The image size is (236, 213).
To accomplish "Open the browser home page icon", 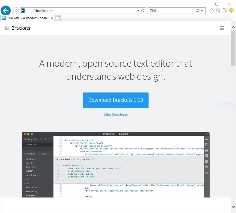I will [211, 11].
